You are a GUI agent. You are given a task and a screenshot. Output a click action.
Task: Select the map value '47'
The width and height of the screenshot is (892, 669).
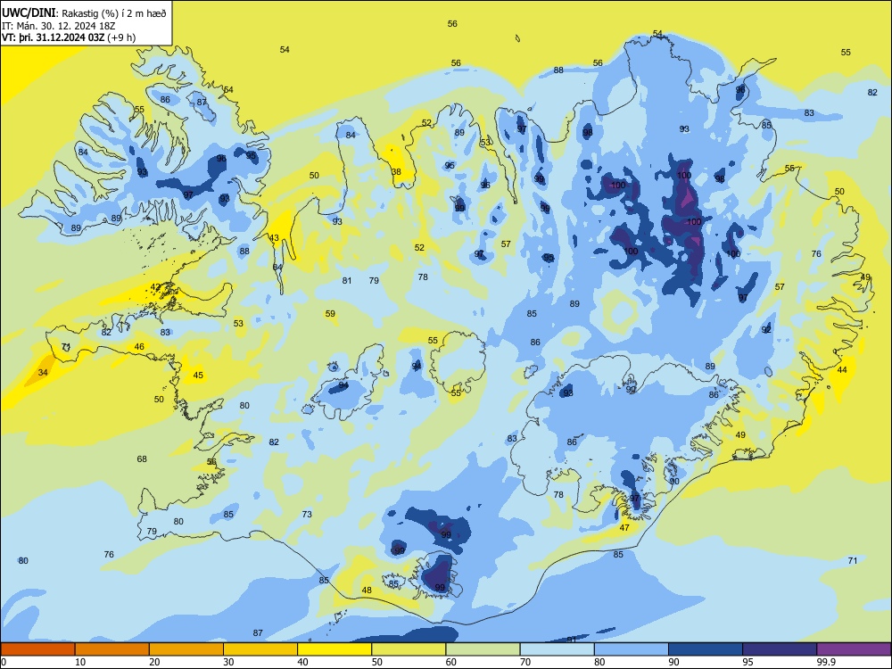[x=624, y=527]
